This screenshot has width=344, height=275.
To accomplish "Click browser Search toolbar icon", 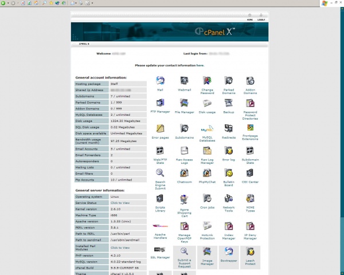I will tap(45, 3).
